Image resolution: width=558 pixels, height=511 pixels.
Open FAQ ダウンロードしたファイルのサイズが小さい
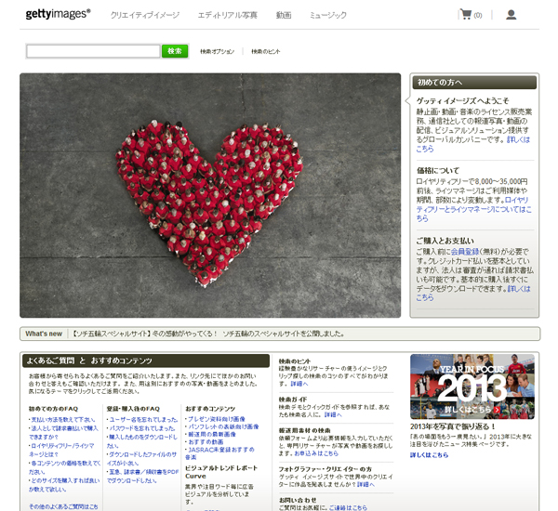tap(141, 458)
